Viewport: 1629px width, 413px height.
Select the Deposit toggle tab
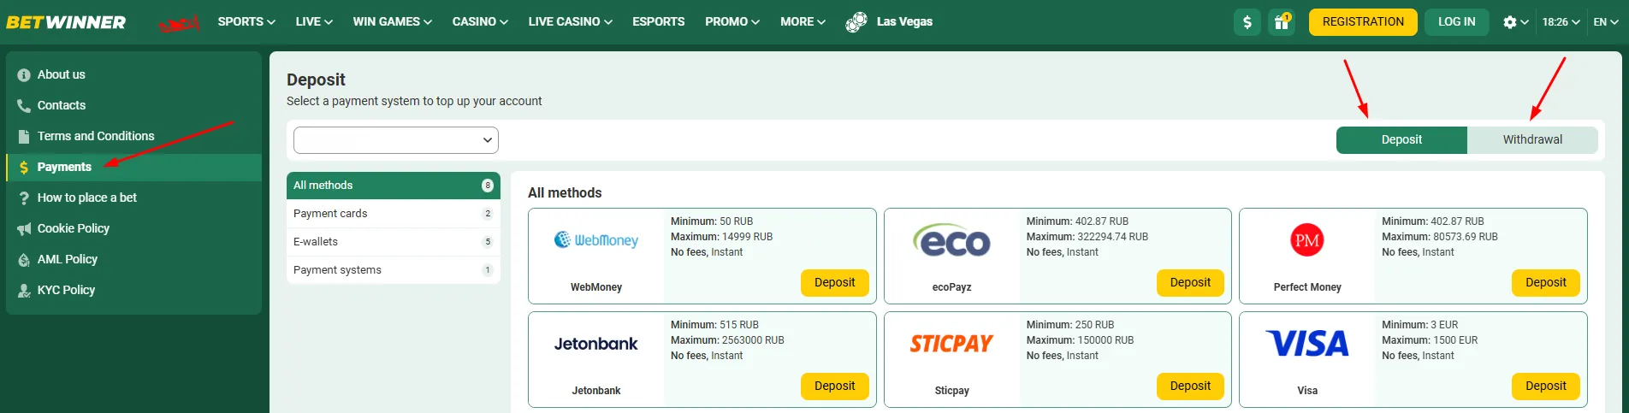click(1401, 139)
